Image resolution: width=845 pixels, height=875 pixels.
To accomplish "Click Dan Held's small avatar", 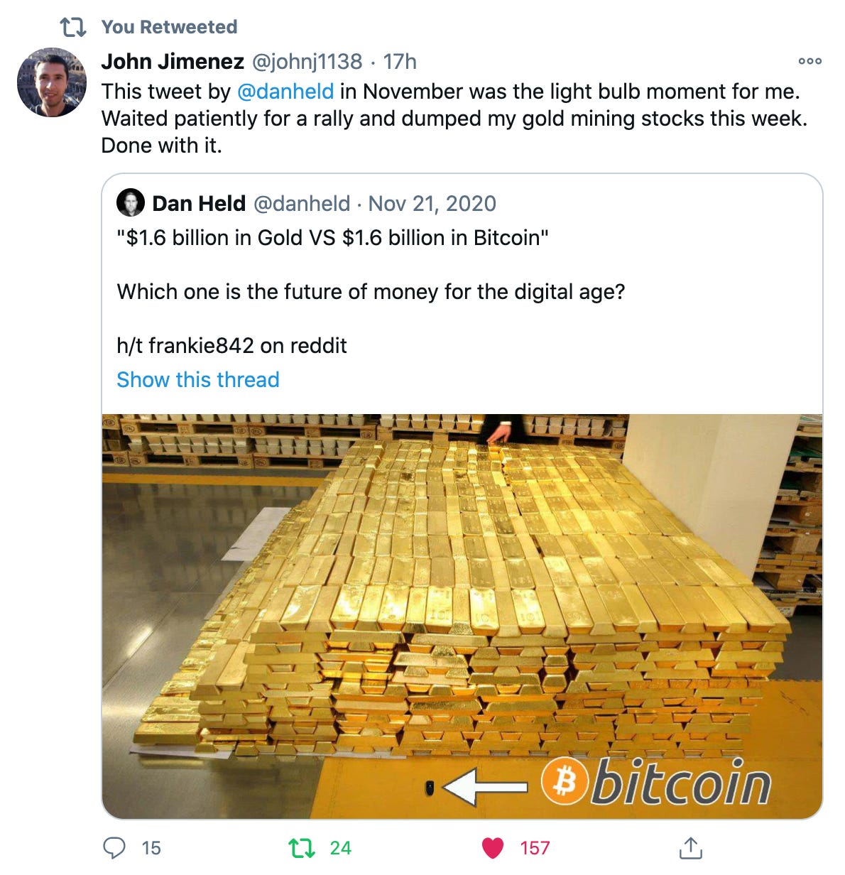I will coord(131,203).
